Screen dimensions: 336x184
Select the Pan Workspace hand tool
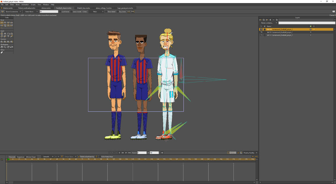pos(2,47)
